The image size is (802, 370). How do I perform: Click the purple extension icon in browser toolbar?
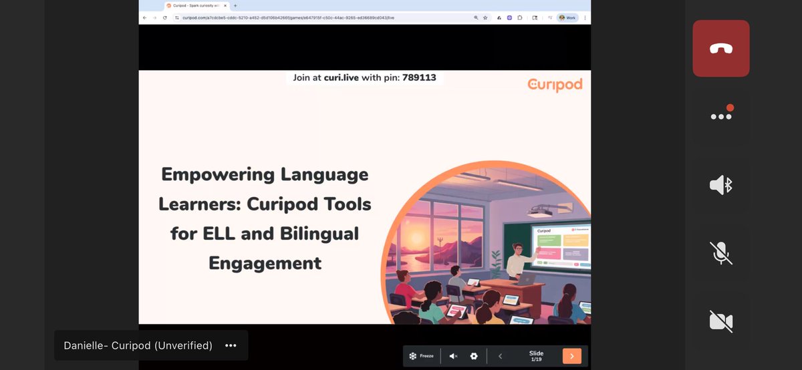coord(509,17)
